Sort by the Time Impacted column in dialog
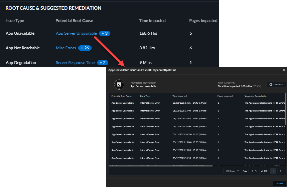This screenshot has width=287, height=187. (x=179, y=96)
